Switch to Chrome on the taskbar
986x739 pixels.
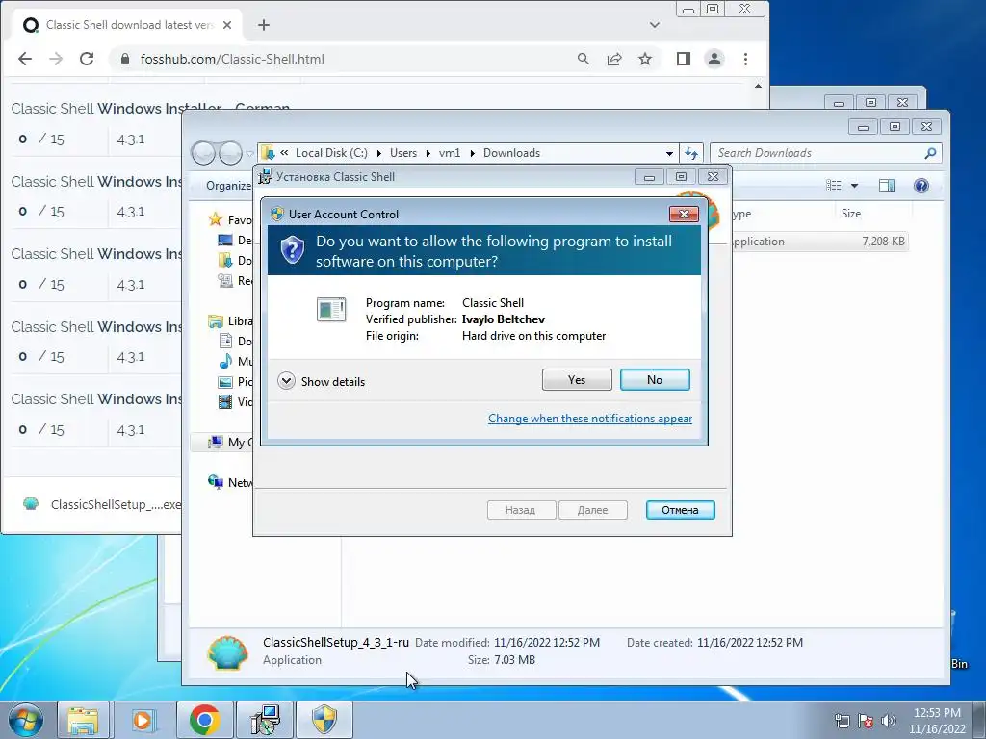click(x=204, y=720)
